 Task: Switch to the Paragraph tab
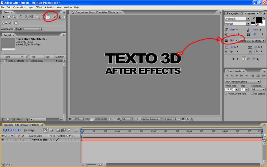tap(232, 13)
